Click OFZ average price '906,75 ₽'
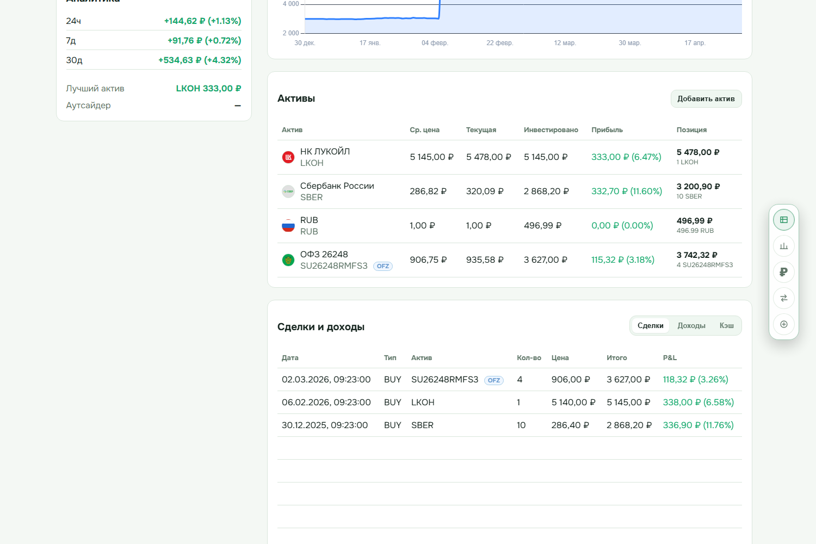The height and width of the screenshot is (544, 816). (428, 259)
